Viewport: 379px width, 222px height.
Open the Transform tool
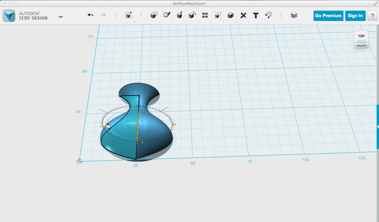129,15
